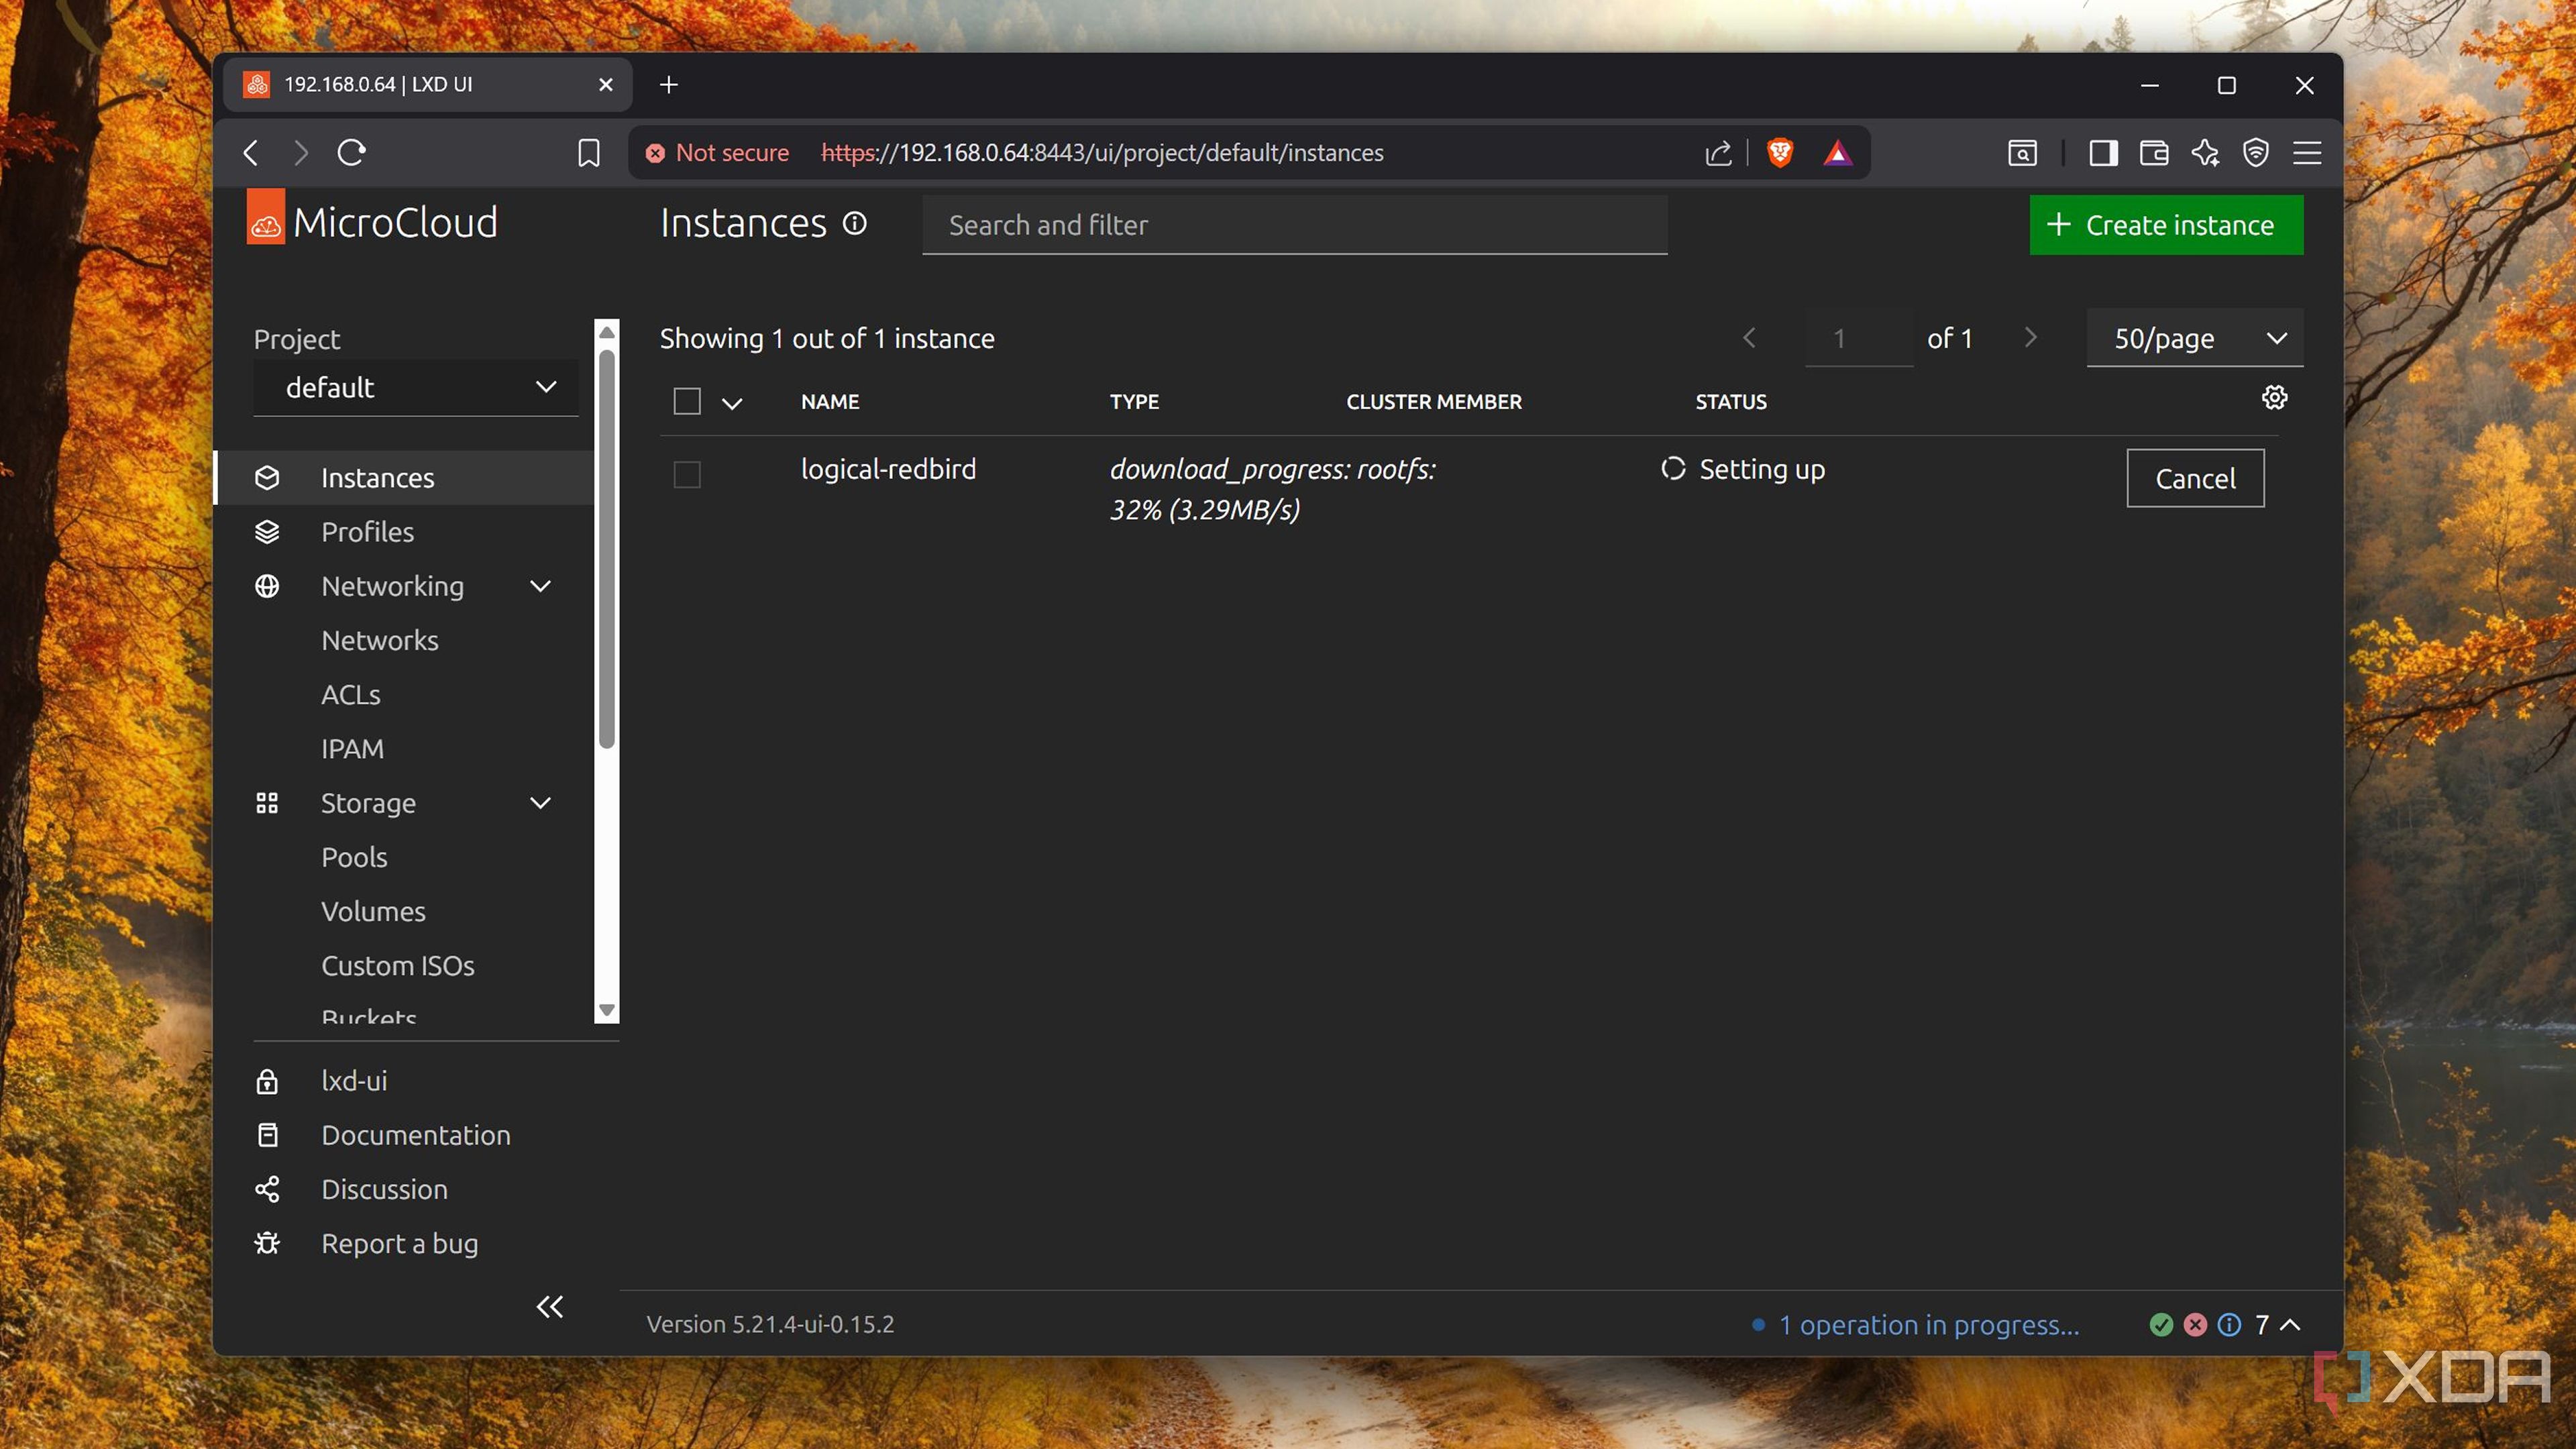Toggle the browser sidebar panel icon
Screen dimensions: 2576x1449
coord(2103,153)
